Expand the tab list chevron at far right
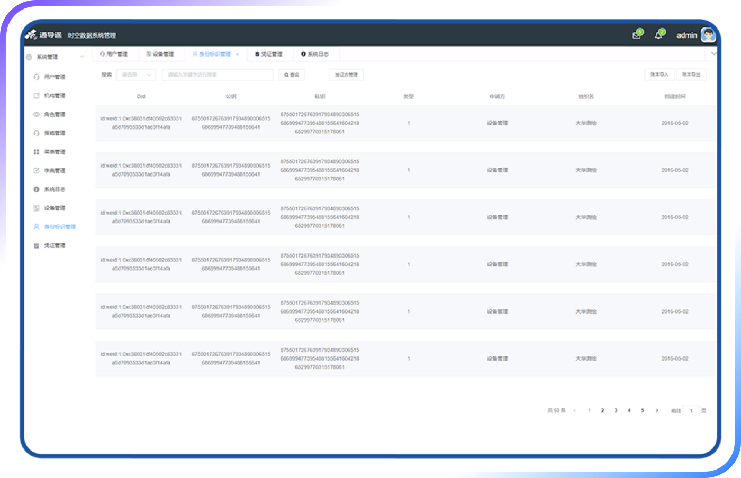 713,54
